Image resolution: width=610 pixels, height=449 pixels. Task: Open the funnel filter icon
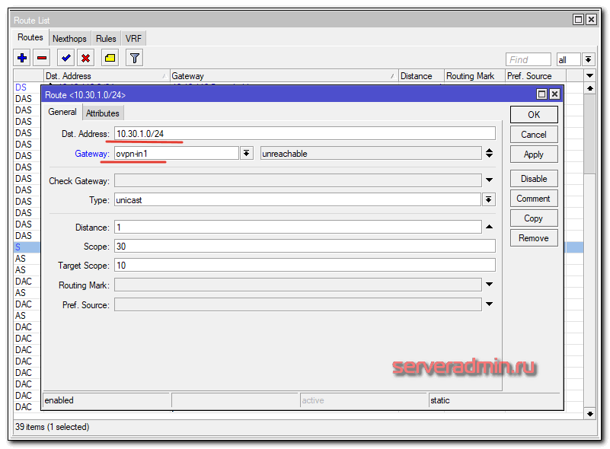[x=135, y=59]
